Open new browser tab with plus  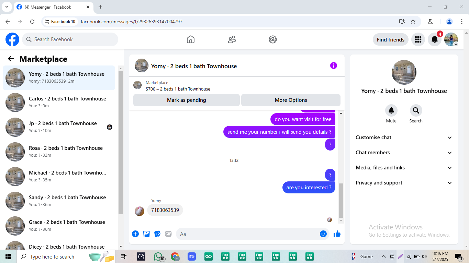tap(100, 7)
